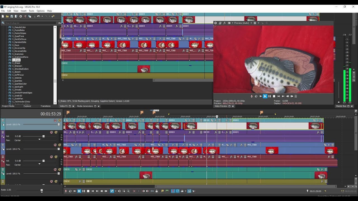The height and width of the screenshot is (201, 358).
Task: Click the Search plug-ins field
Action: click(x=29, y=23)
